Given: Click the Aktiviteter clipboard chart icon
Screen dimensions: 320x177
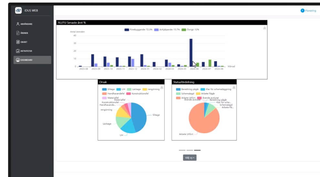Looking at the screenshot, I should click(x=18, y=51).
